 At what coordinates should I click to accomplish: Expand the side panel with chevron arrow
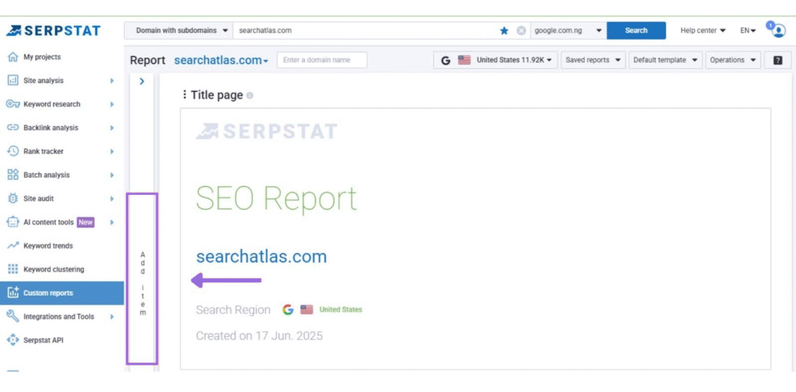point(141,82)
